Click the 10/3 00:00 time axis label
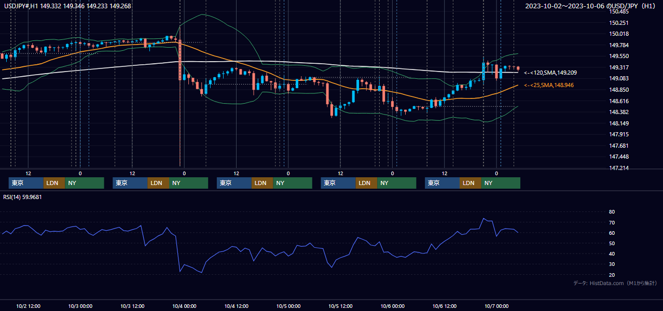663x311 pixels. 80,306
